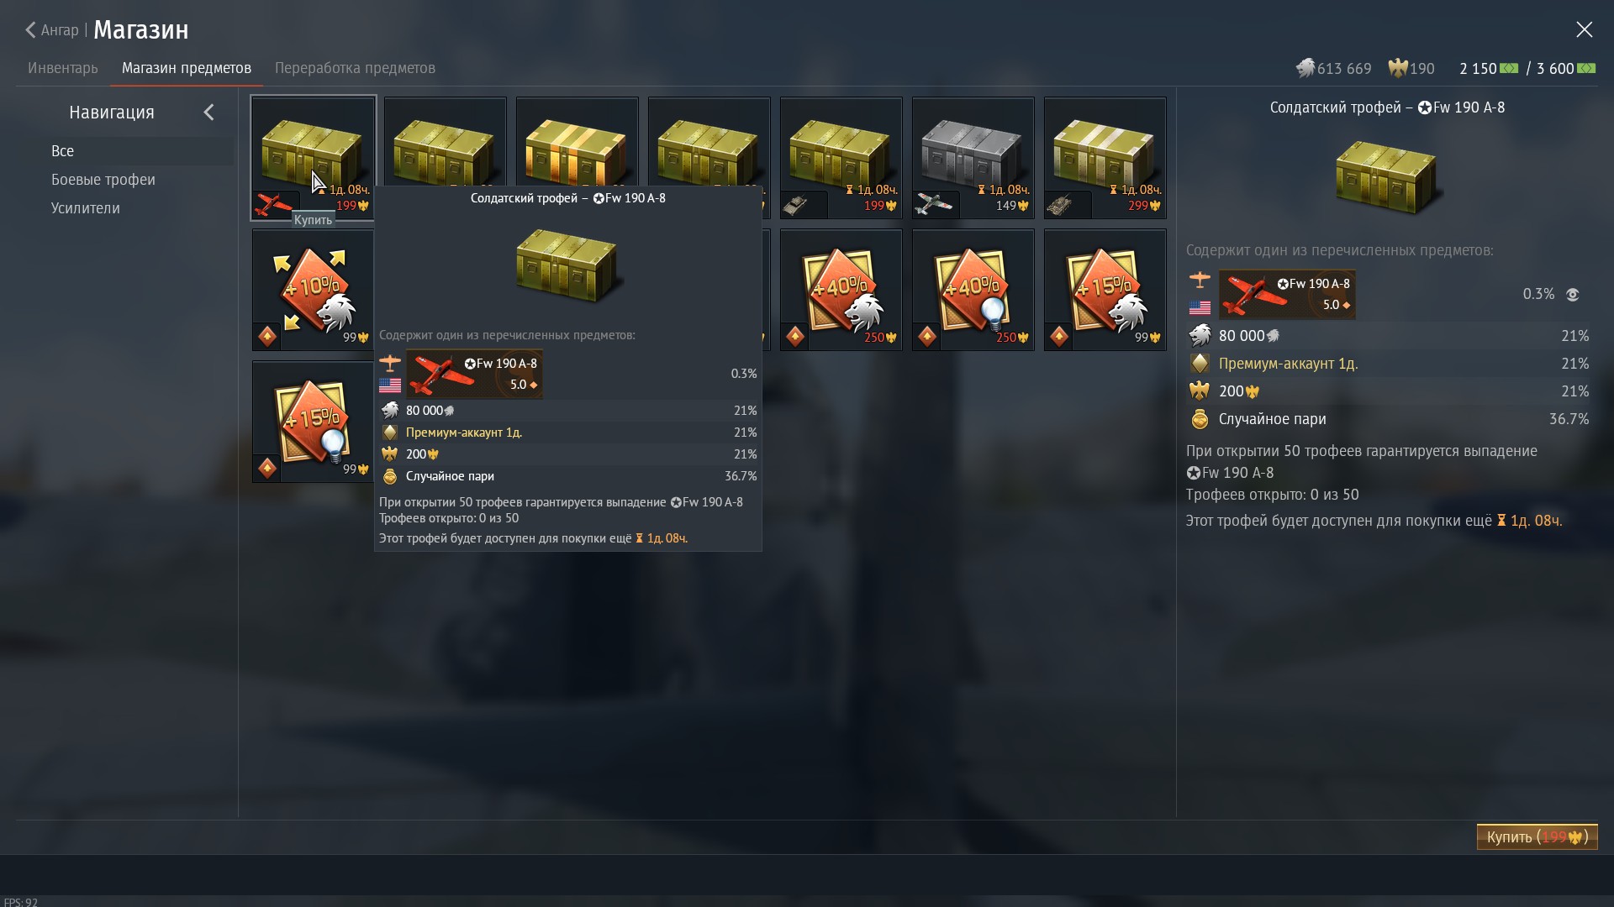The height and width of the screenshot is (907, 1614).
Task: Show Все items in navigation
Action: point(63,151)
